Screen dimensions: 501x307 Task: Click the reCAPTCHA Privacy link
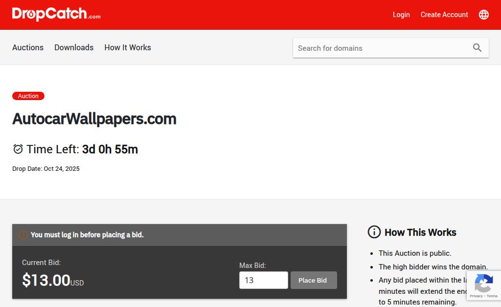coord(476,296)
